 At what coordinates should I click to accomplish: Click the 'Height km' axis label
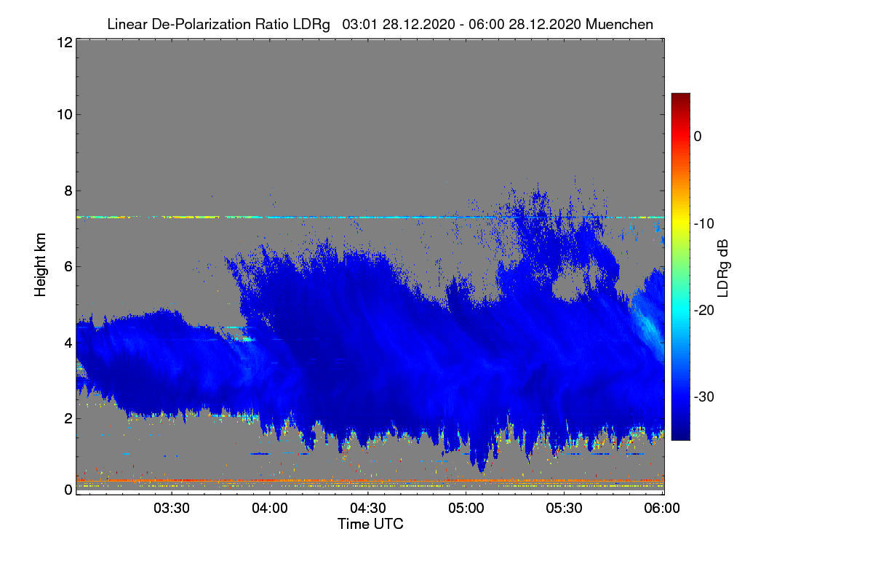(41, 266)
